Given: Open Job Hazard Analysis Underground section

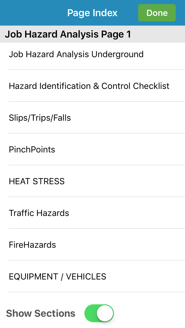Looking at the screenshot, I should tap(92, 54).
